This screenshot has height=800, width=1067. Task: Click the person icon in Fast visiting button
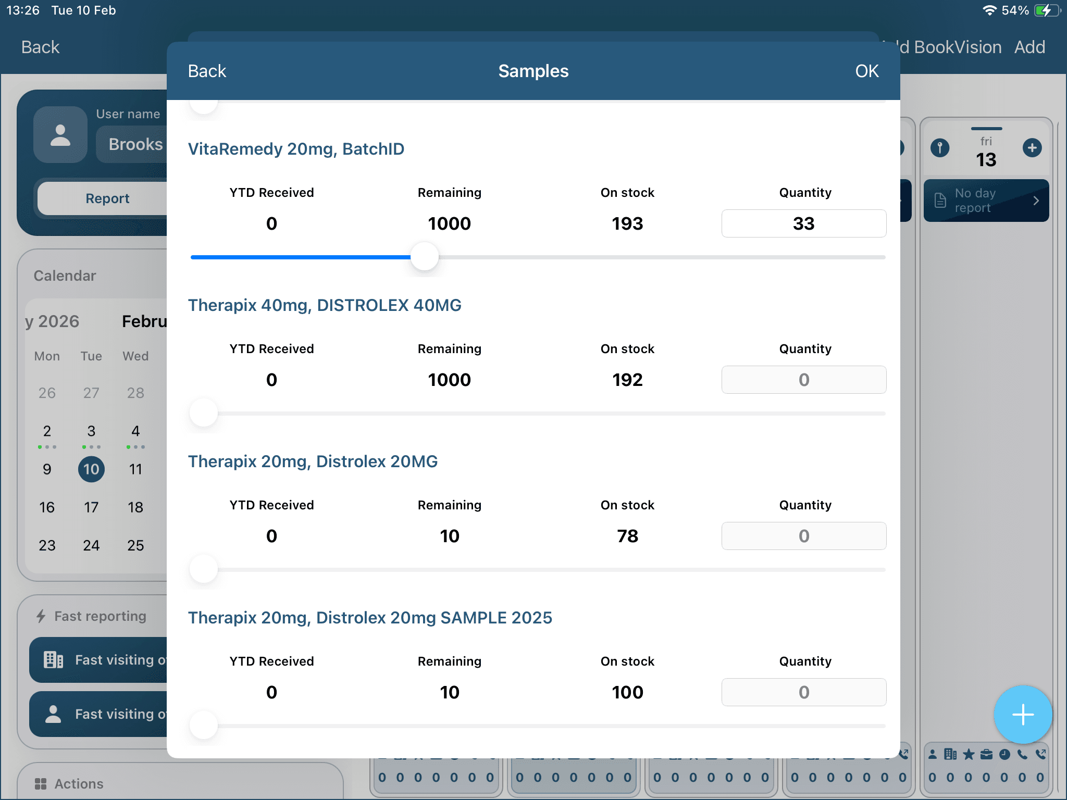coord(53,714)
